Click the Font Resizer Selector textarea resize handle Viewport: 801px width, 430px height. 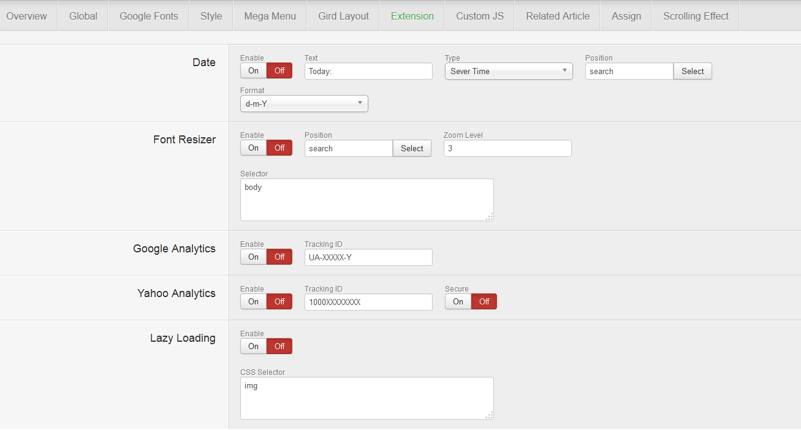click(489, 216)
